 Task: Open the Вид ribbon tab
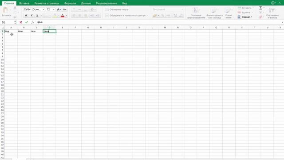pyautogui.click(x=124, y=3)
